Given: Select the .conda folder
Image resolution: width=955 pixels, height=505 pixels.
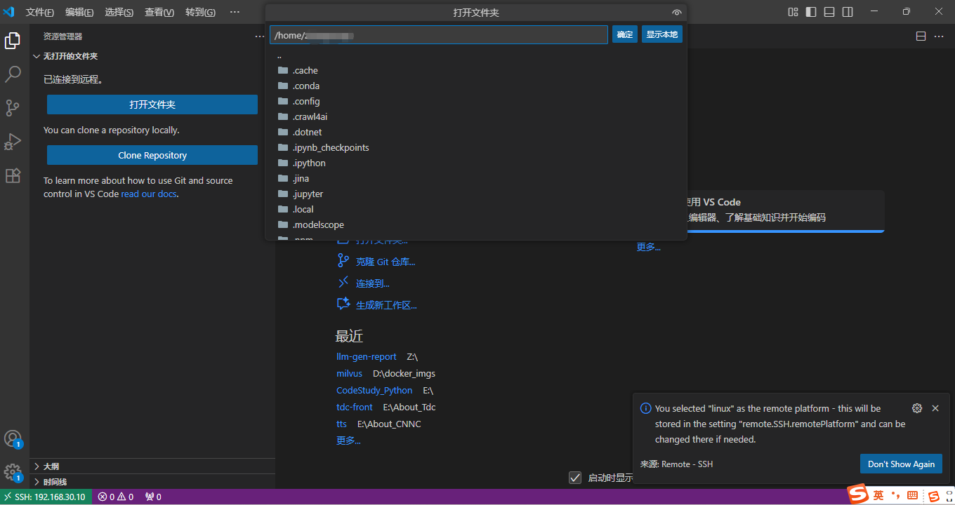Looking at the screenshot, I should [x=476, y=86].
